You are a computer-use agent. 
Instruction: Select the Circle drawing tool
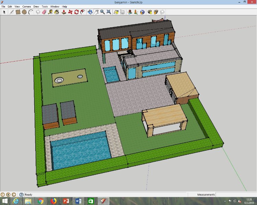[24, 12]
